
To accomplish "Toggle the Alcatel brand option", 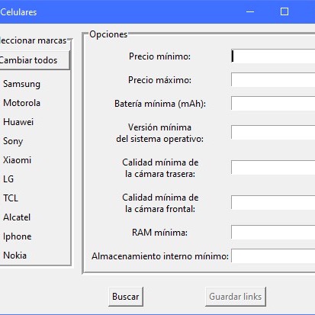I will point(17,217).
